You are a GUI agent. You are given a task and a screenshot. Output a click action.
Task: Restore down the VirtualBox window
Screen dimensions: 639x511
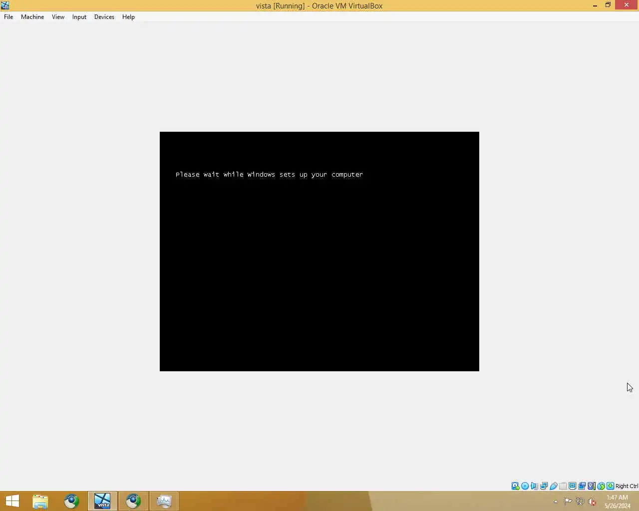pos(608,5)
